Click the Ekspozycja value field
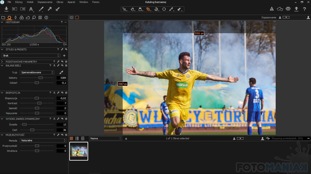This screenshot has height=174, width=311. [61, 98]
